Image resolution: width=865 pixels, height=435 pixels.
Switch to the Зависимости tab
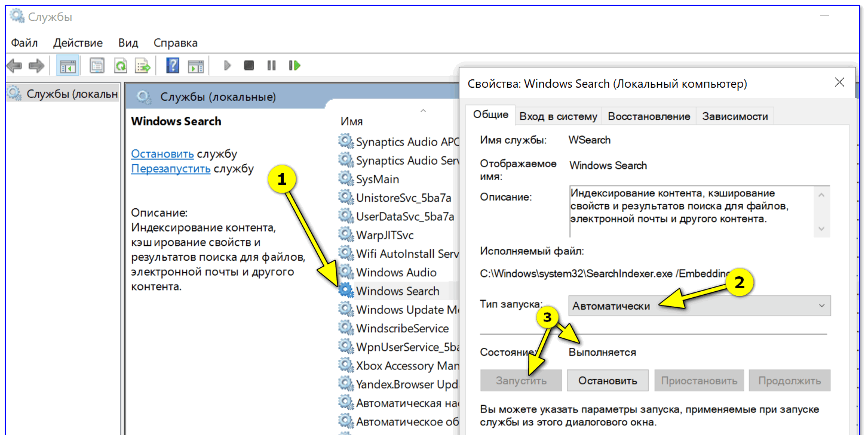coord(735,116)
